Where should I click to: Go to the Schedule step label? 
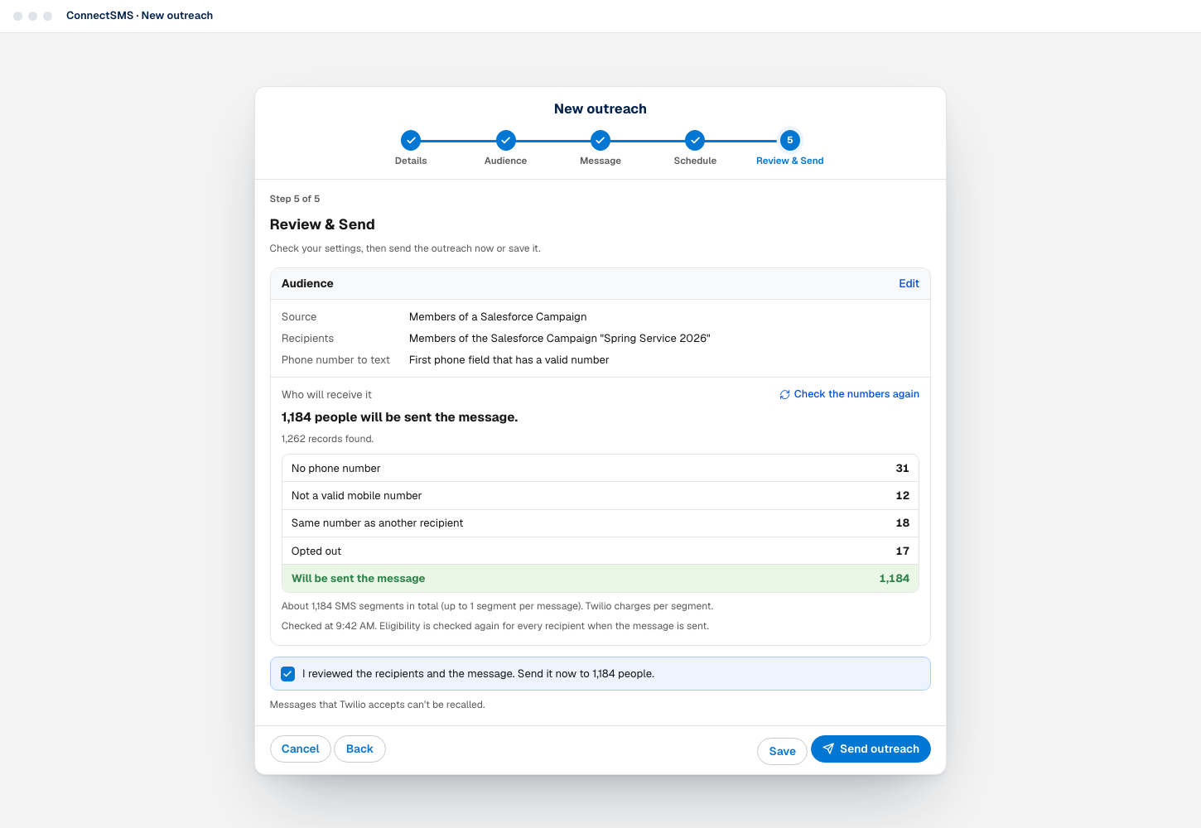(x=695, y=161)
